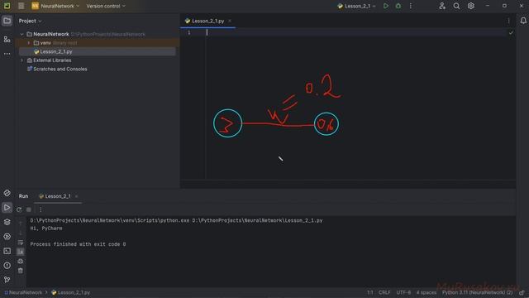Open editor tab options menu
This screenshot has height=298, width=529.
(x=509, y=21)
